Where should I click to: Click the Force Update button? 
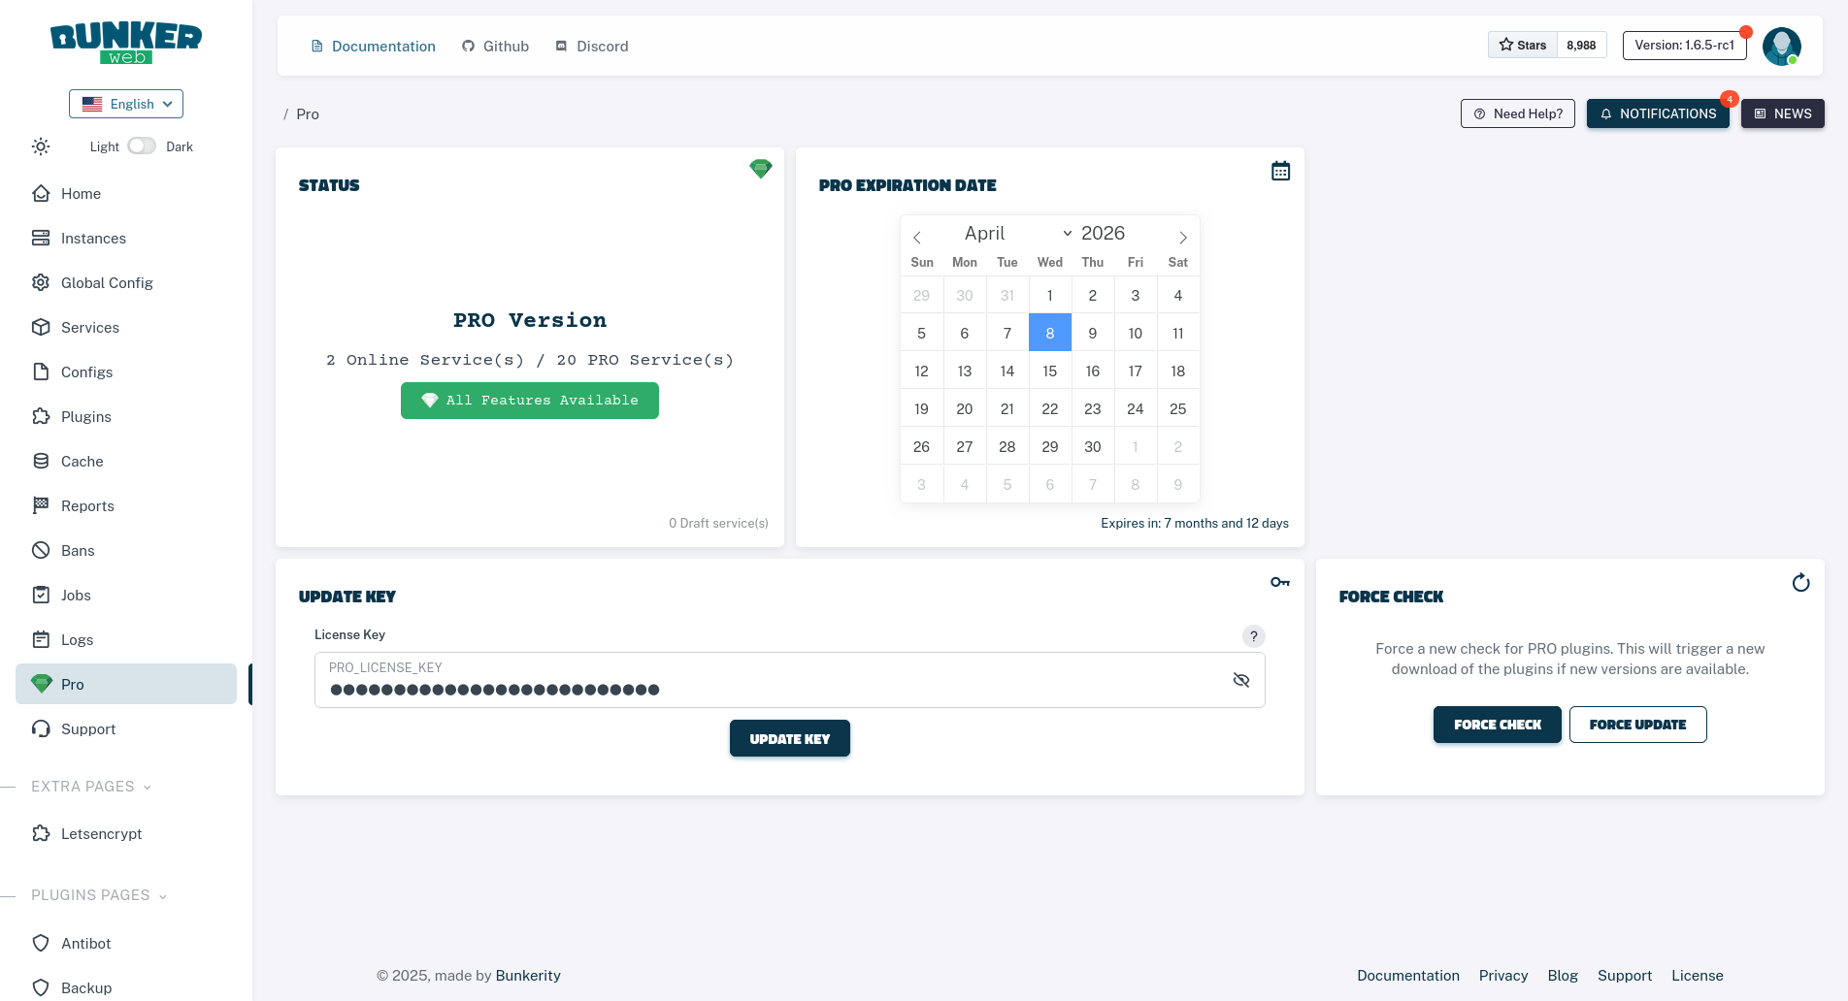click(x=1637, y=725)
